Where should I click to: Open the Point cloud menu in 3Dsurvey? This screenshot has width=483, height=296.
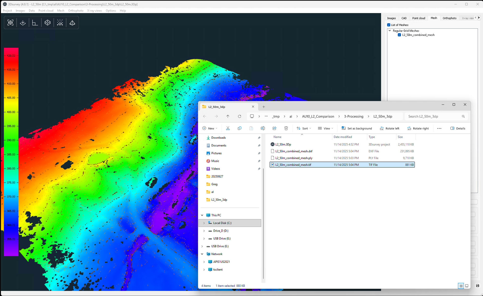(46, 11)
